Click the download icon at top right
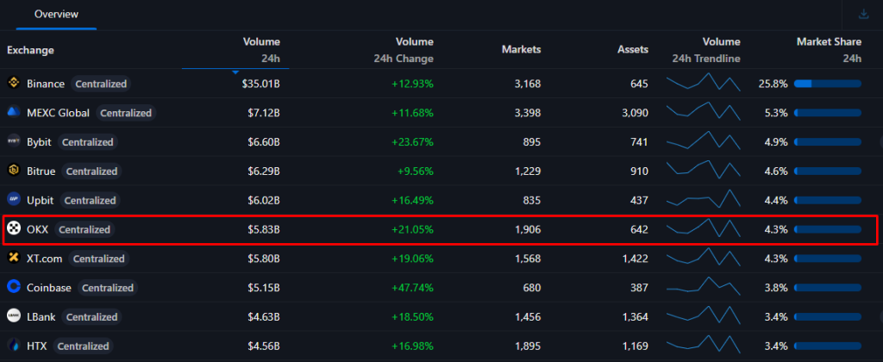883x362 pixels. 864,14
